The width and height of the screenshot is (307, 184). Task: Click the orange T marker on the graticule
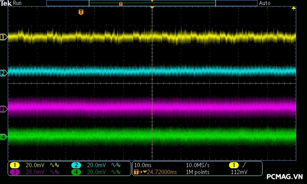(81, 12)
